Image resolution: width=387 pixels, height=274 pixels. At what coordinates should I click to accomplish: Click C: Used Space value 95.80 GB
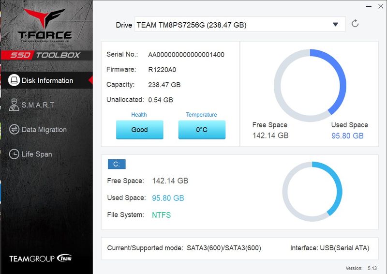point(168,198)
